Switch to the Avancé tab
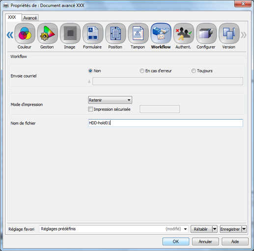Viewport: 254px width, 251px height. click(30, 18)
